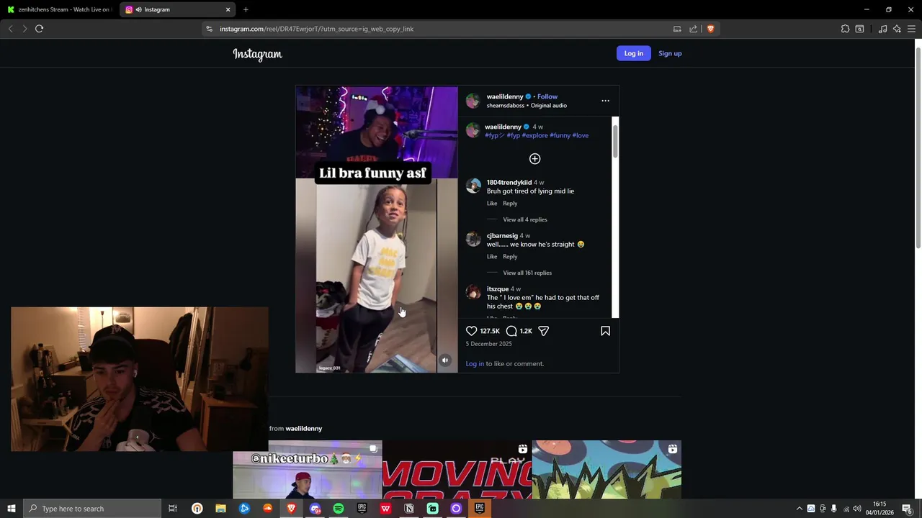
Task: Open 1804trendykiid's avatar
Action: (x=473, y=186)
